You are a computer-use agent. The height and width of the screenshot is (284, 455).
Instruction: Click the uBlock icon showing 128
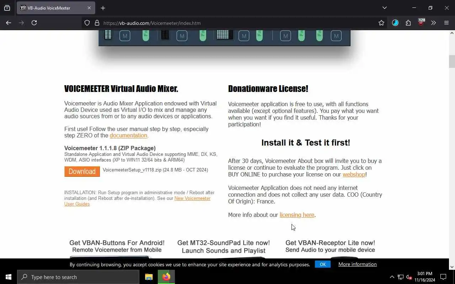coord(421,22)
